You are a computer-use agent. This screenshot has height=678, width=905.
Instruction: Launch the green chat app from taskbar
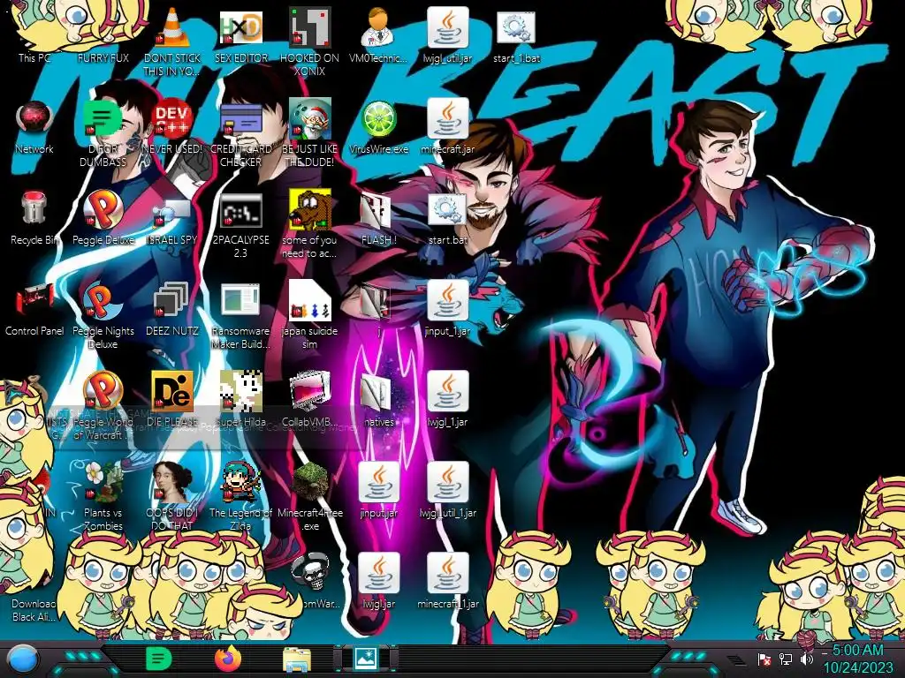159,659
